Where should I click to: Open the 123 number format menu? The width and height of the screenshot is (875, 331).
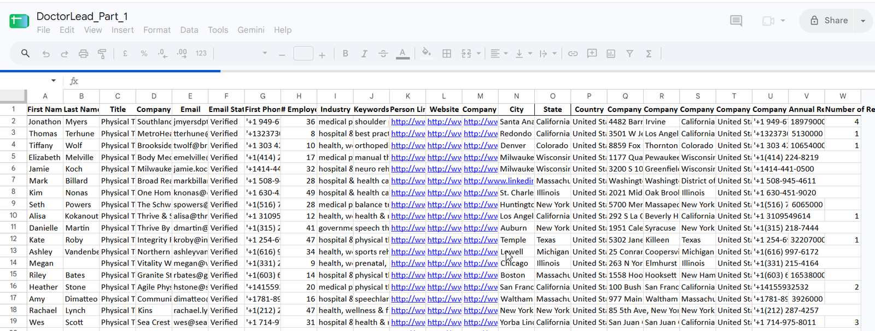[x=201, y=54]
